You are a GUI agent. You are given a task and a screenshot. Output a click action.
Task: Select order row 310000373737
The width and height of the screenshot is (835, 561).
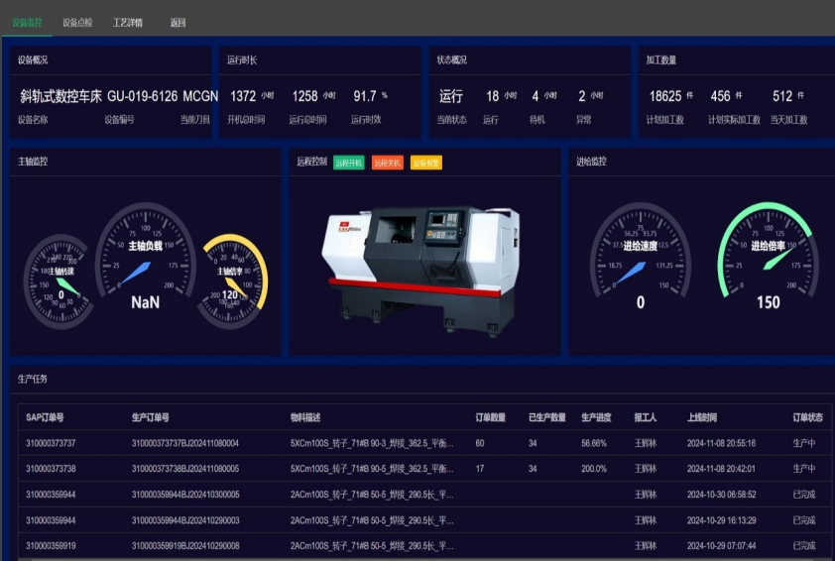tap(51, 443)
